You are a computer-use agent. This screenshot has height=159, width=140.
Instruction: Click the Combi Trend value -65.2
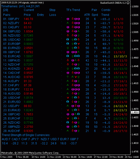click(x=105, y=19)
